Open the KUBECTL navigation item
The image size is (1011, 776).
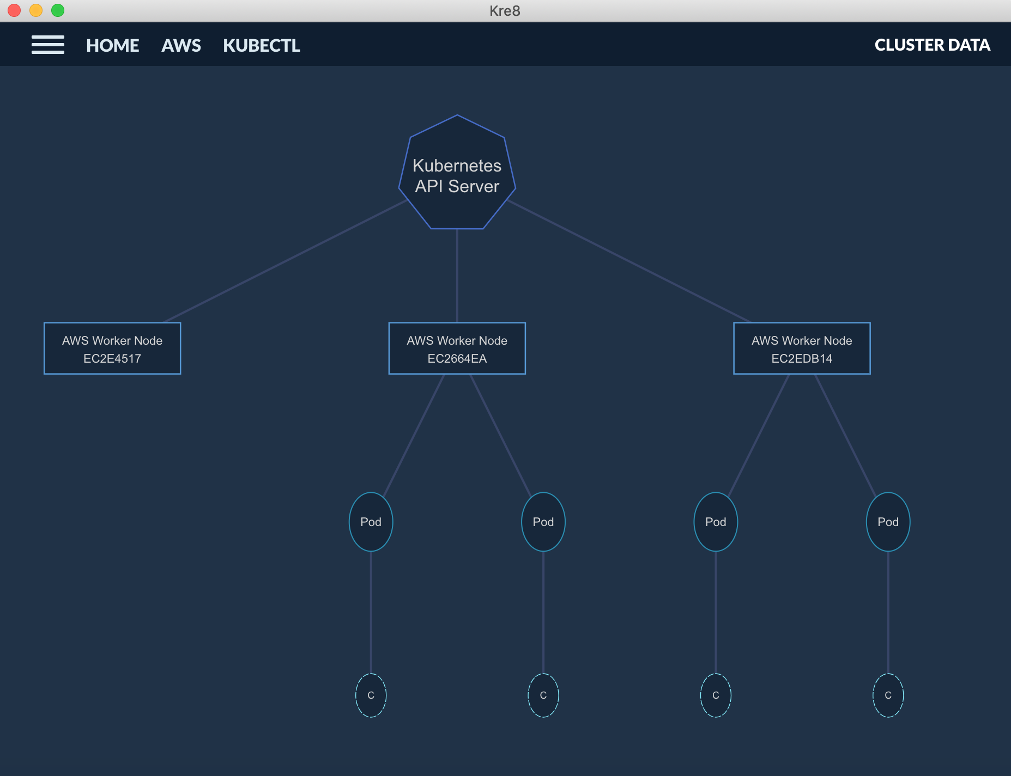(262, 45)
